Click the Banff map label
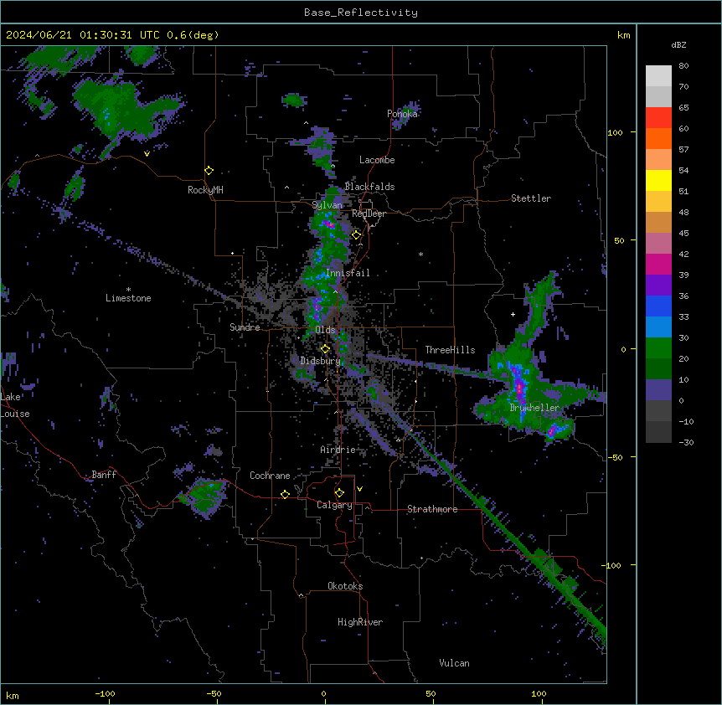Image resolution: width=722 pixels, height=705 pixels. [x=104, y=475]
